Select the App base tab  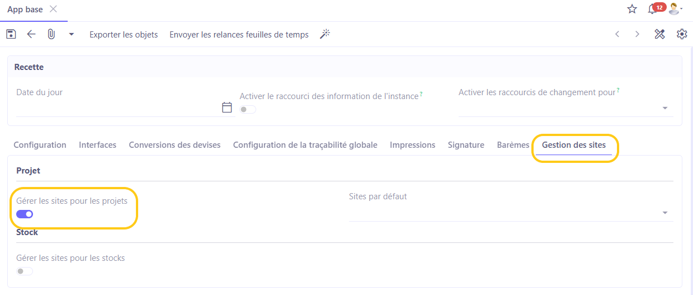[25, 10]
